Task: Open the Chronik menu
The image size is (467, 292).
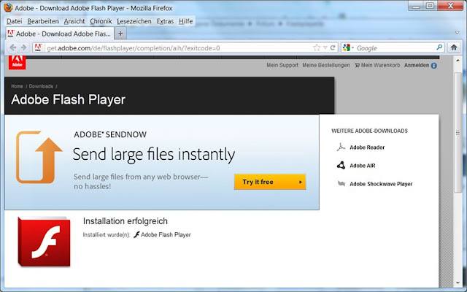Action: pos(101,21)
